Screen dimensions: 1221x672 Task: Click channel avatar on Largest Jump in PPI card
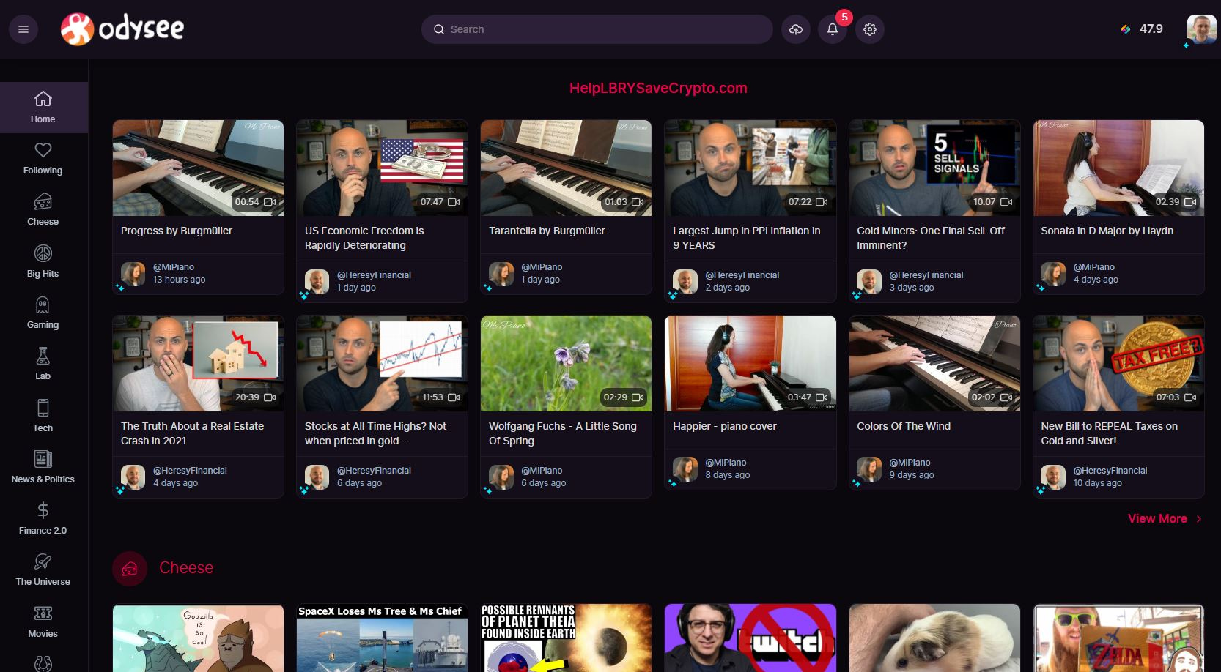[685, 282]
